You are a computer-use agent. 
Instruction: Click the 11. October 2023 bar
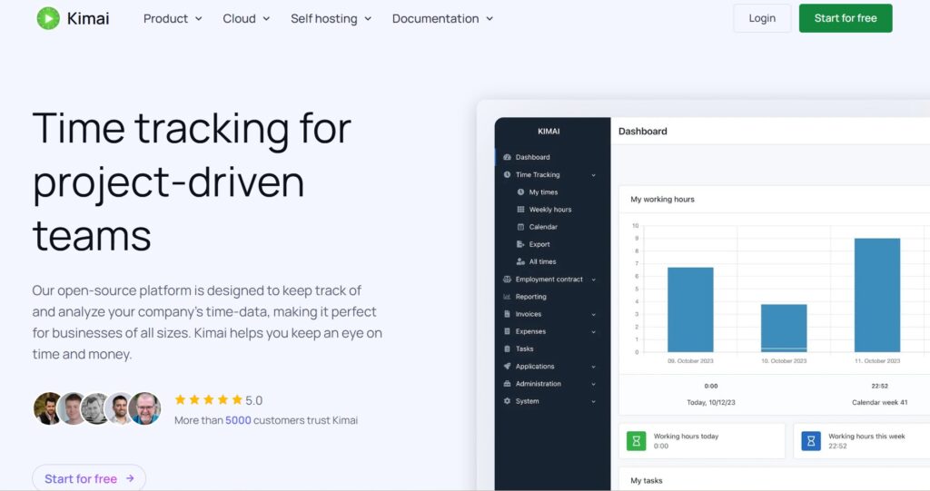pyautogui.click(x=876, y=295)
